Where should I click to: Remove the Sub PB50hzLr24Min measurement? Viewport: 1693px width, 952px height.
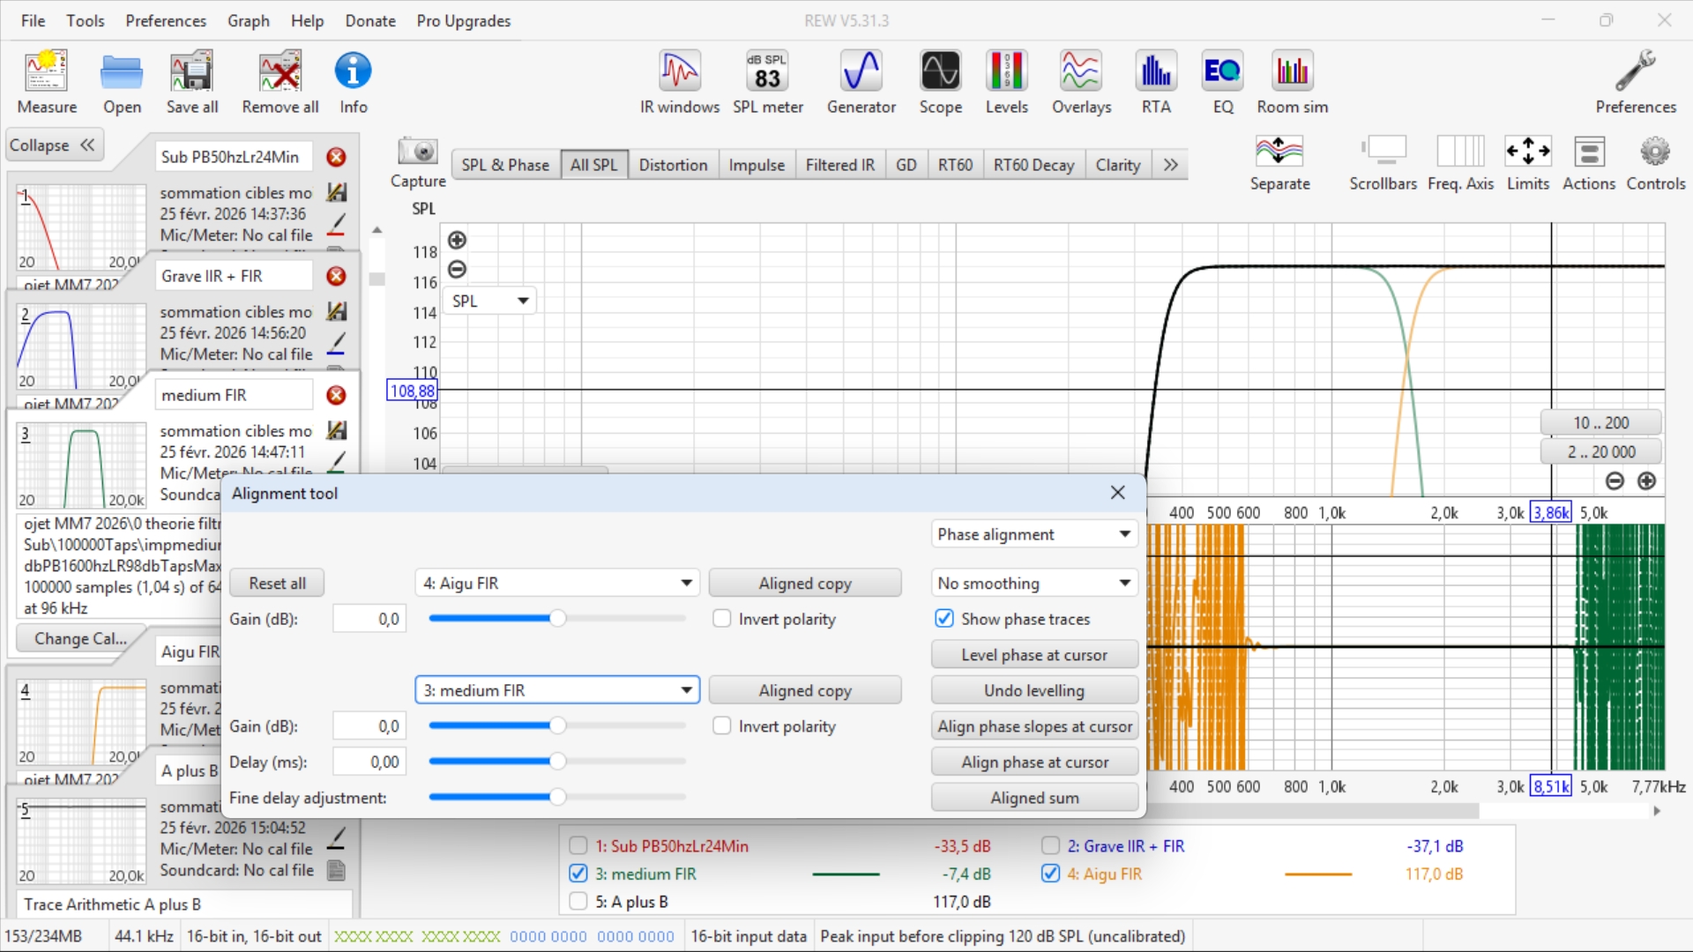336,157
